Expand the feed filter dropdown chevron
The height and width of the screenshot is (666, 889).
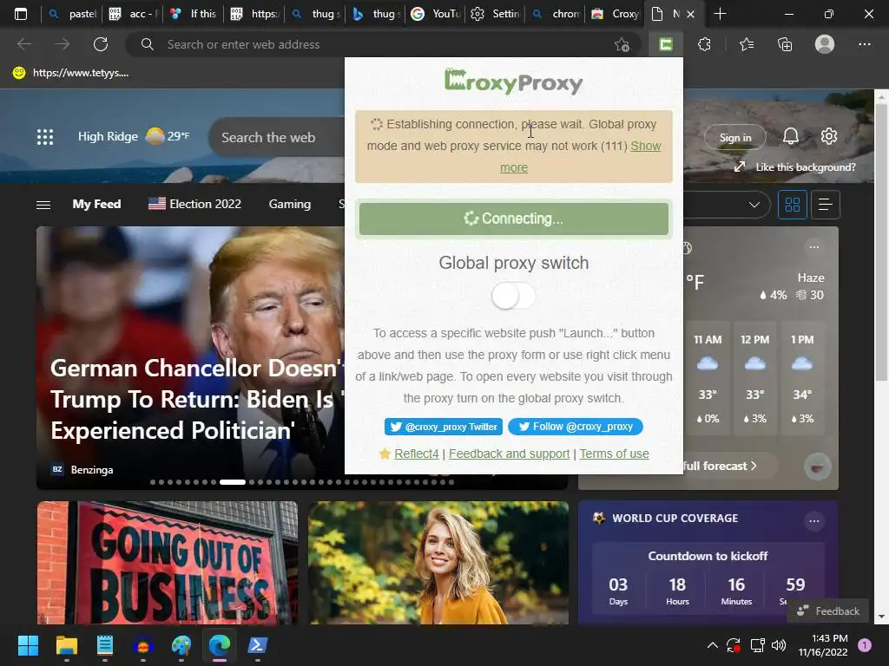[754, 205]
